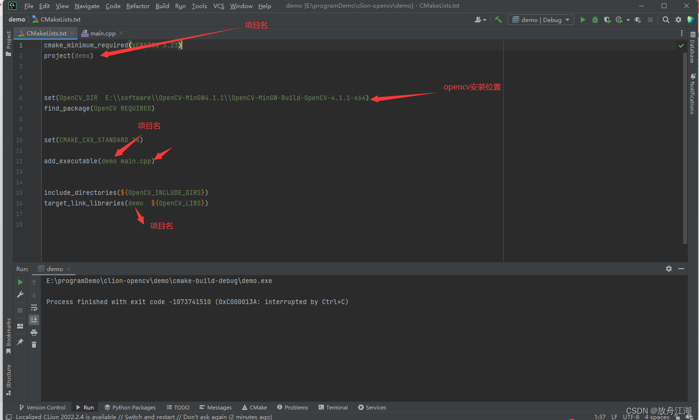Run the demo configuration with green play button

pos(583,20)
